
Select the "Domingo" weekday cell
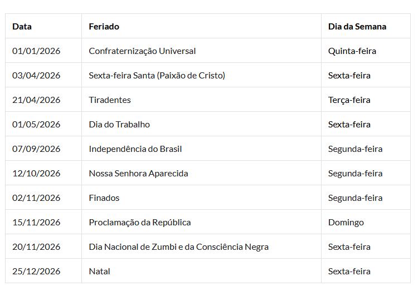(x=346, y=223)
